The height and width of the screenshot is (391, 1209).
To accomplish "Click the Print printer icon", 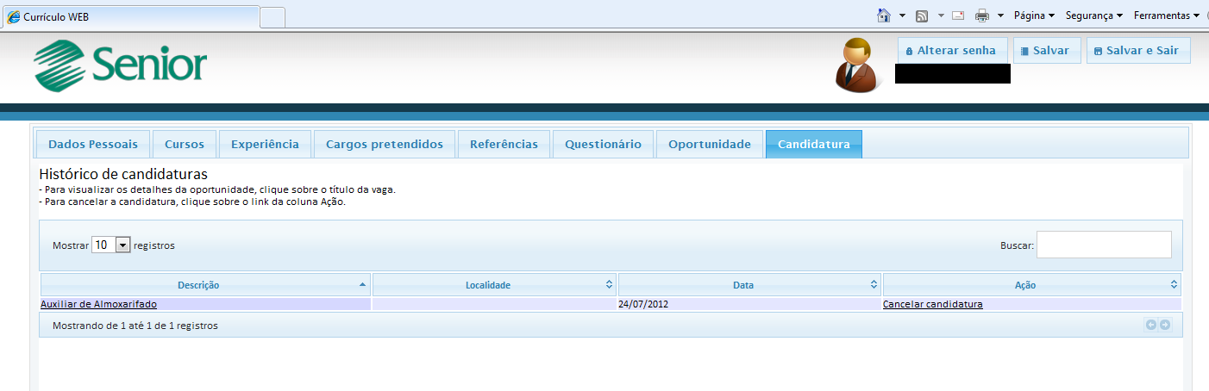I will tap(982, 16).
